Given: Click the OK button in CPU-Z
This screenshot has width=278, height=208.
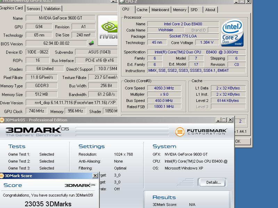Looking at the screenshot, I should click(243, 141).
